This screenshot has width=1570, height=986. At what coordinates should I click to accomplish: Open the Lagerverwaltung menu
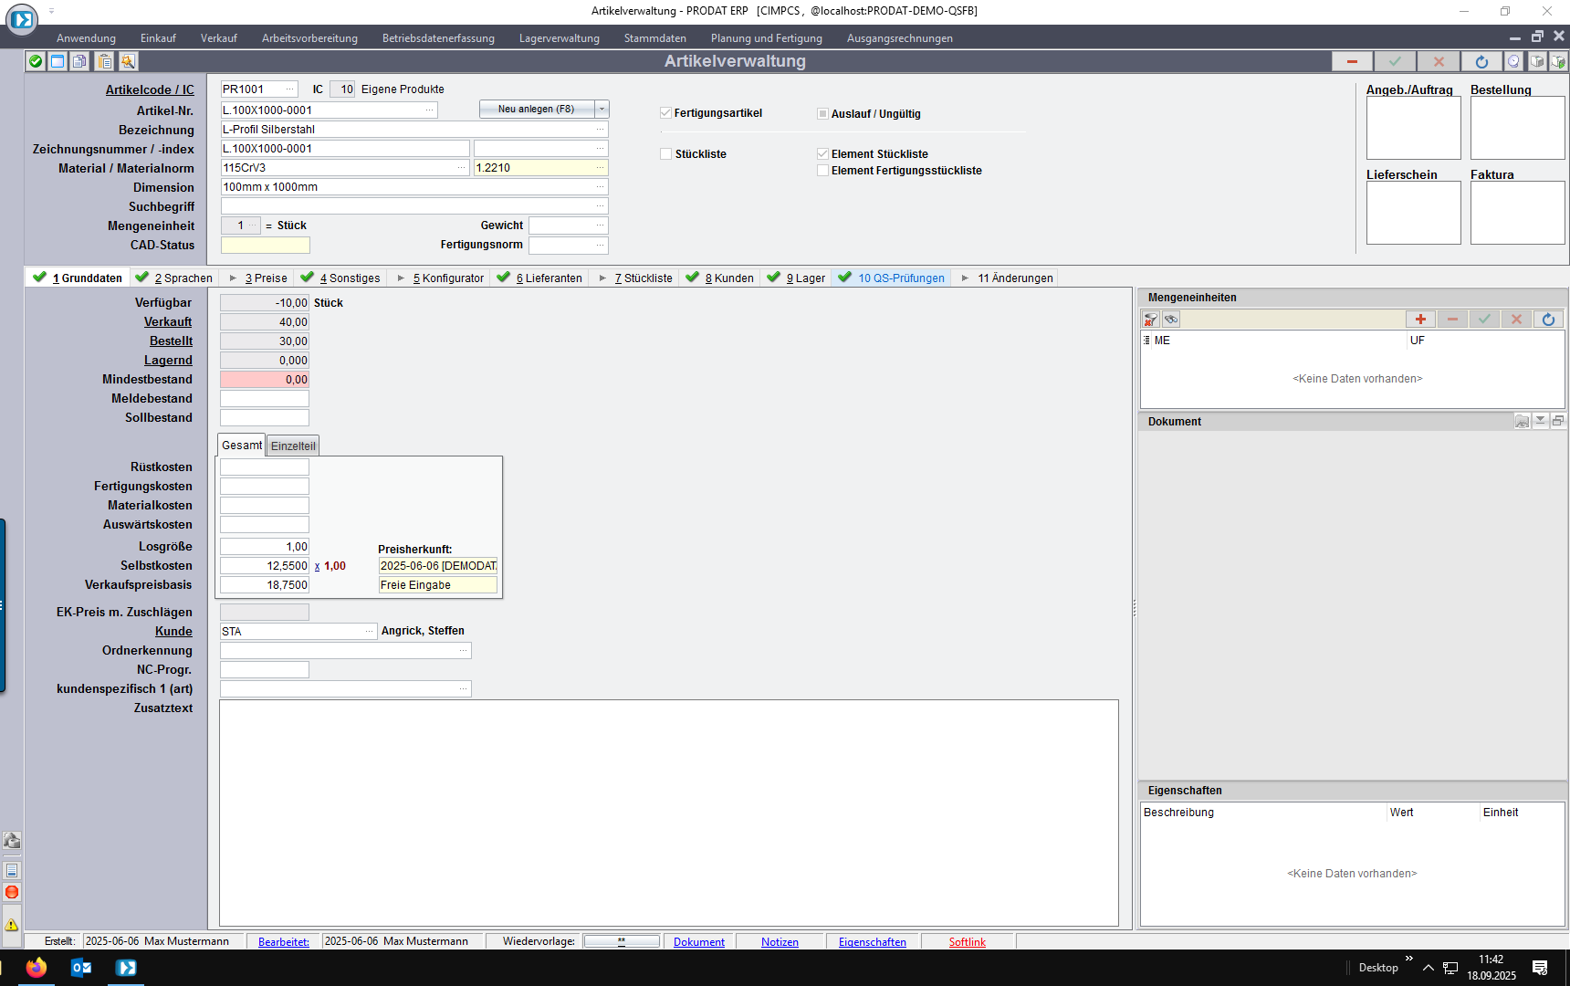click(x=559, y=38)
